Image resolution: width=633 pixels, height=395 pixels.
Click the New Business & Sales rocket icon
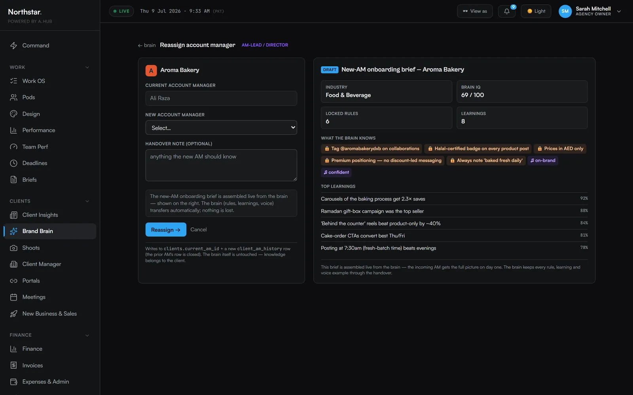13,314
